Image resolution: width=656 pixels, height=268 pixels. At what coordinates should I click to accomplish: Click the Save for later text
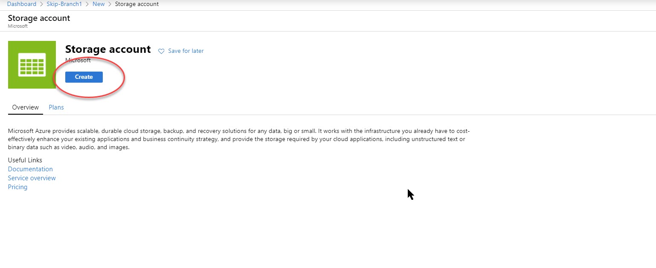point(186,51)
